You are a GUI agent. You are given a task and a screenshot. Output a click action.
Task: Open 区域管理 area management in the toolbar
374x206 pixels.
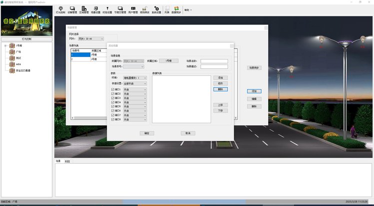[x=84, y=9]
